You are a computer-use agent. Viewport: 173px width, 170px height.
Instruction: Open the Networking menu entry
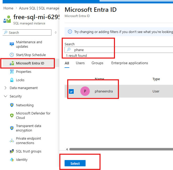tap(25, 105)
